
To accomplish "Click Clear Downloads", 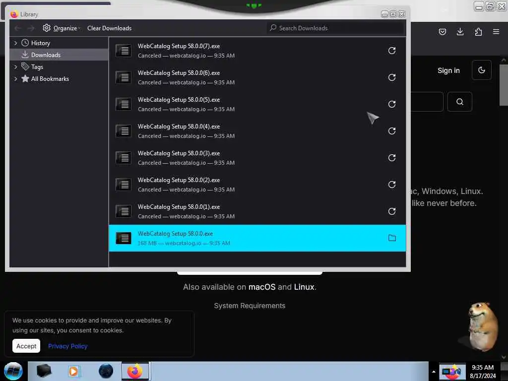I will click(x=109, y=28).
